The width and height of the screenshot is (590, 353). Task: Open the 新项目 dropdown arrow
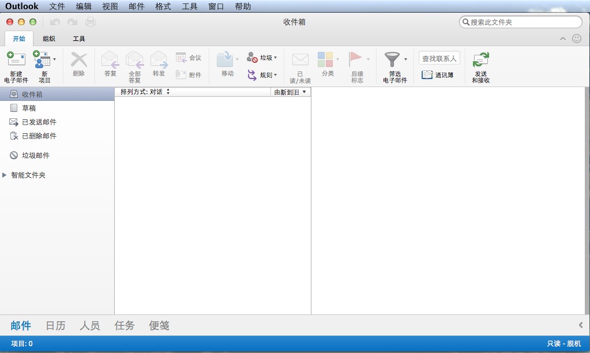point(55,59)
